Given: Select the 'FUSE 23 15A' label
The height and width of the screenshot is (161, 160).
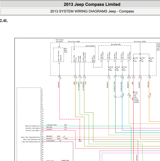Looking at the screenshot, I should pos(125,69).
